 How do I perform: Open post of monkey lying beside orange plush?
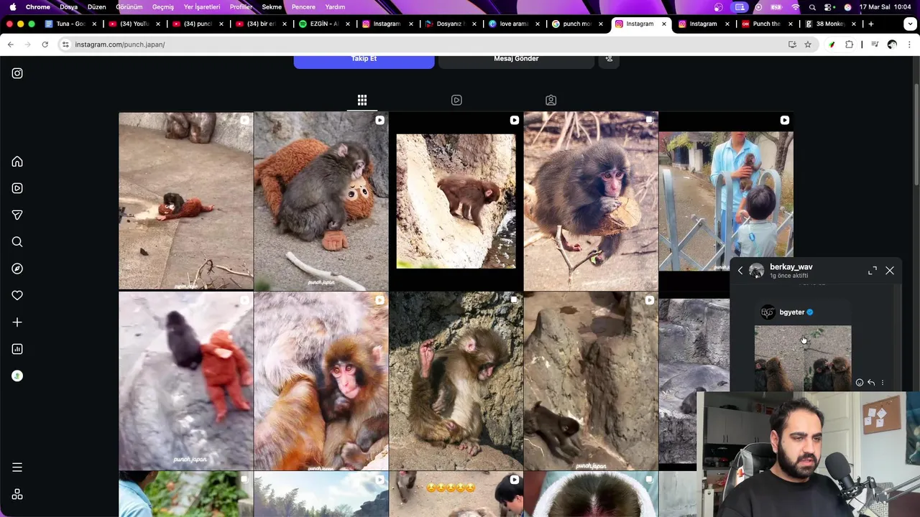tap(186, 201)
